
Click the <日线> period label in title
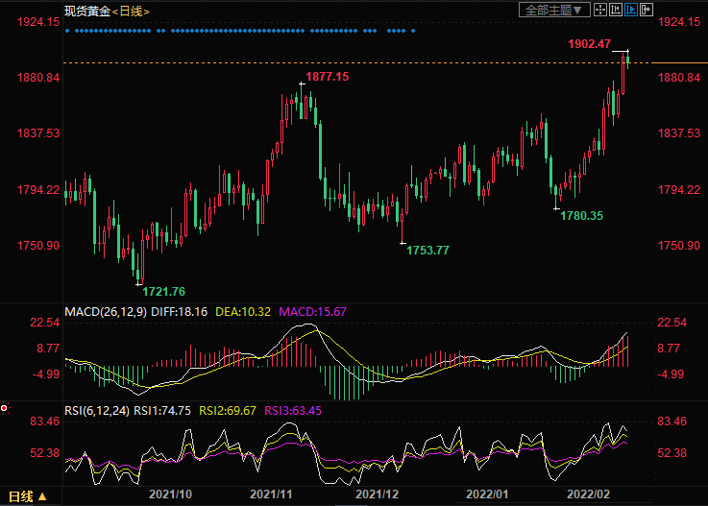click(x=130, y=12)
